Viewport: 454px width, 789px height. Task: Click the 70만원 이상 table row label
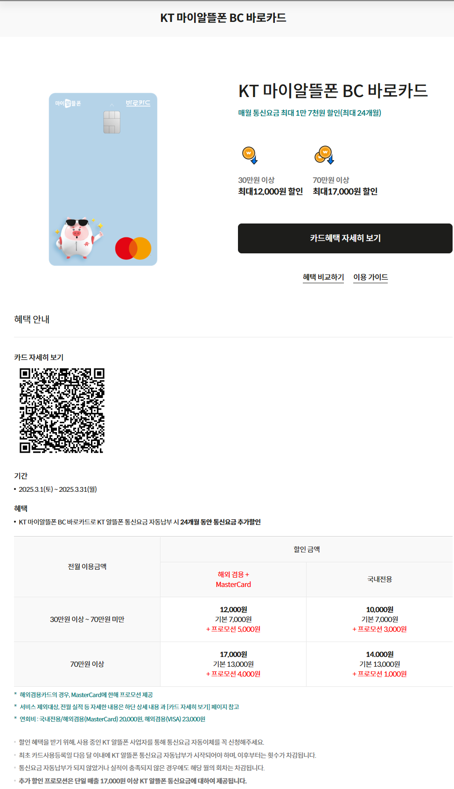pyautogui.click(x=87, y=664)
